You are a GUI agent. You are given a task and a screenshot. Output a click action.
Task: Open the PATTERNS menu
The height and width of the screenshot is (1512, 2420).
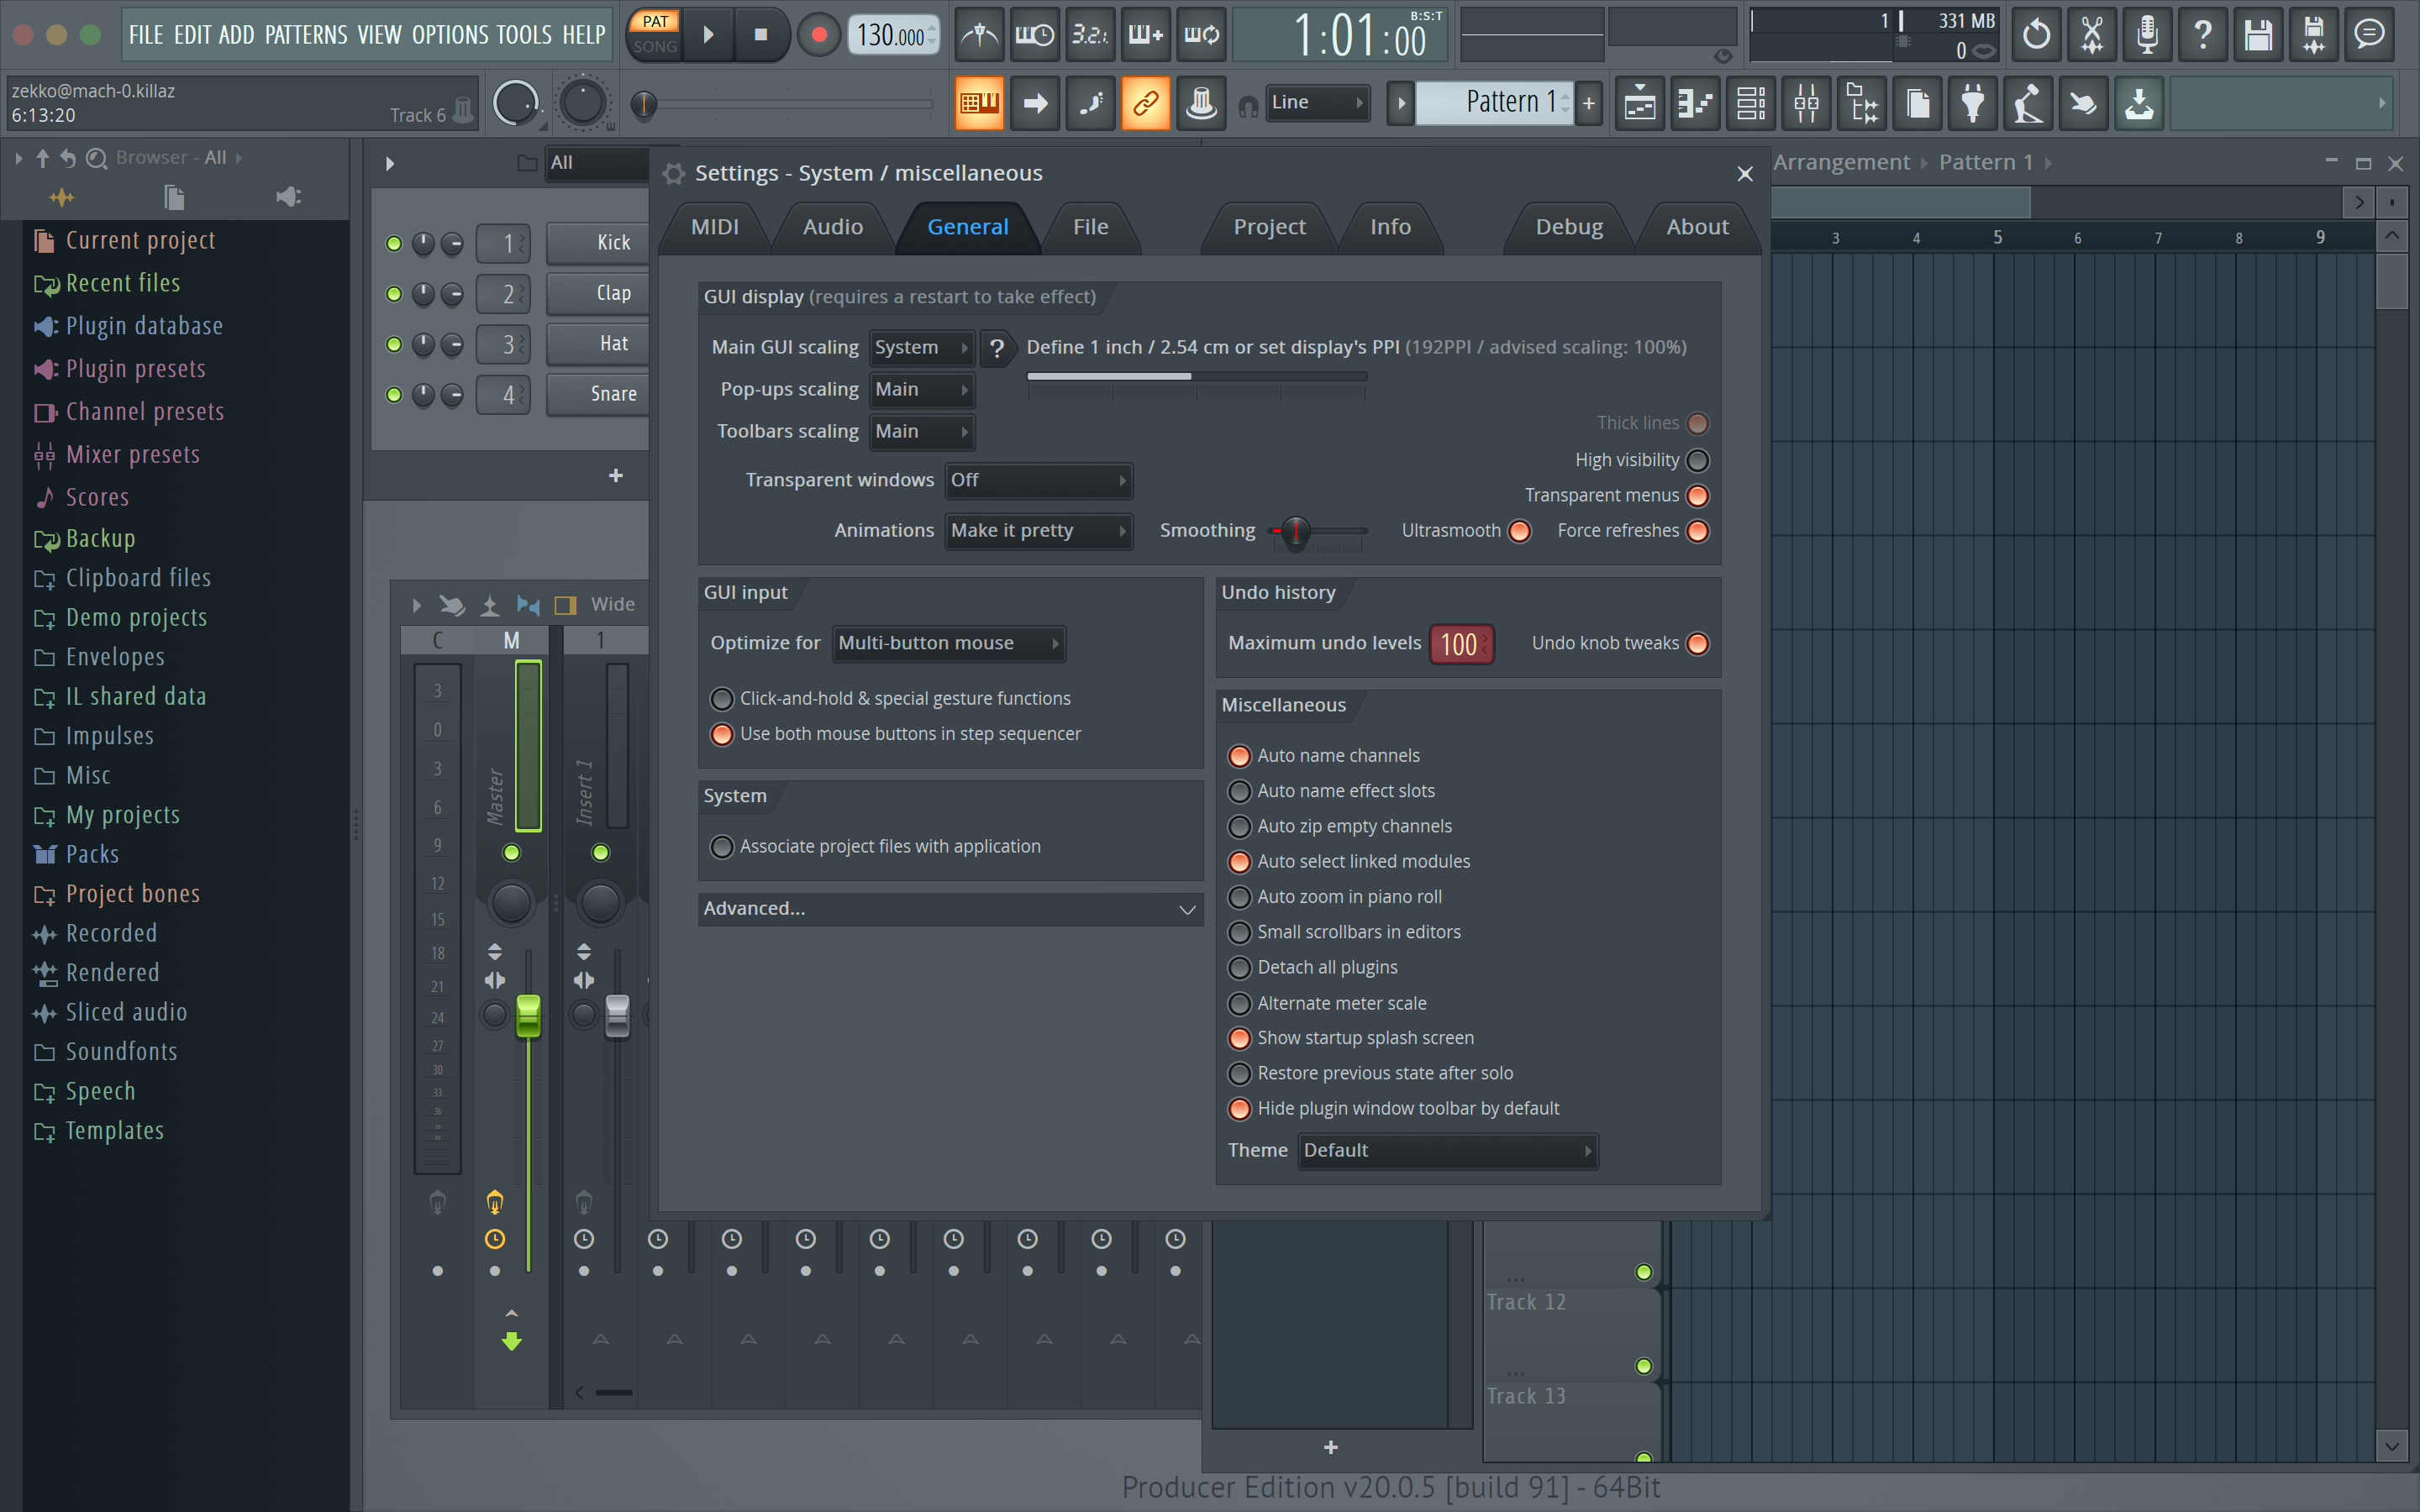306,35
